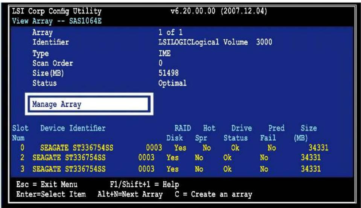Click revision '0003' in slot 2 row
Screen dimensions: 361x208
(146, 157)
